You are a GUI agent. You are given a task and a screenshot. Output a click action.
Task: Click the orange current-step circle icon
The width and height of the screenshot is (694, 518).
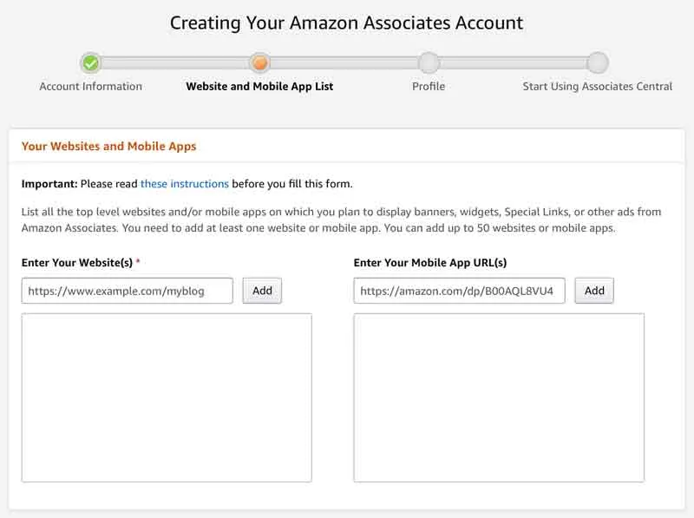tap(259, 62)
